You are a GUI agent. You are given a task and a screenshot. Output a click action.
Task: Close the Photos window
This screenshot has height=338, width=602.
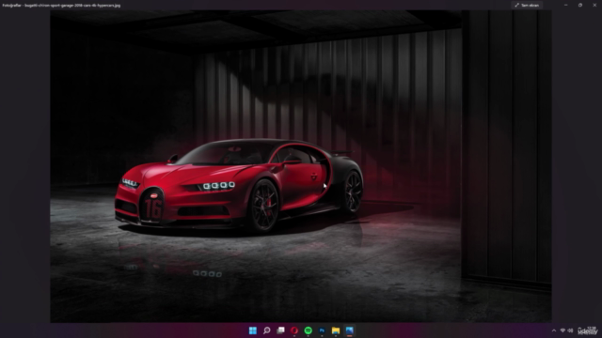(594, 5)
